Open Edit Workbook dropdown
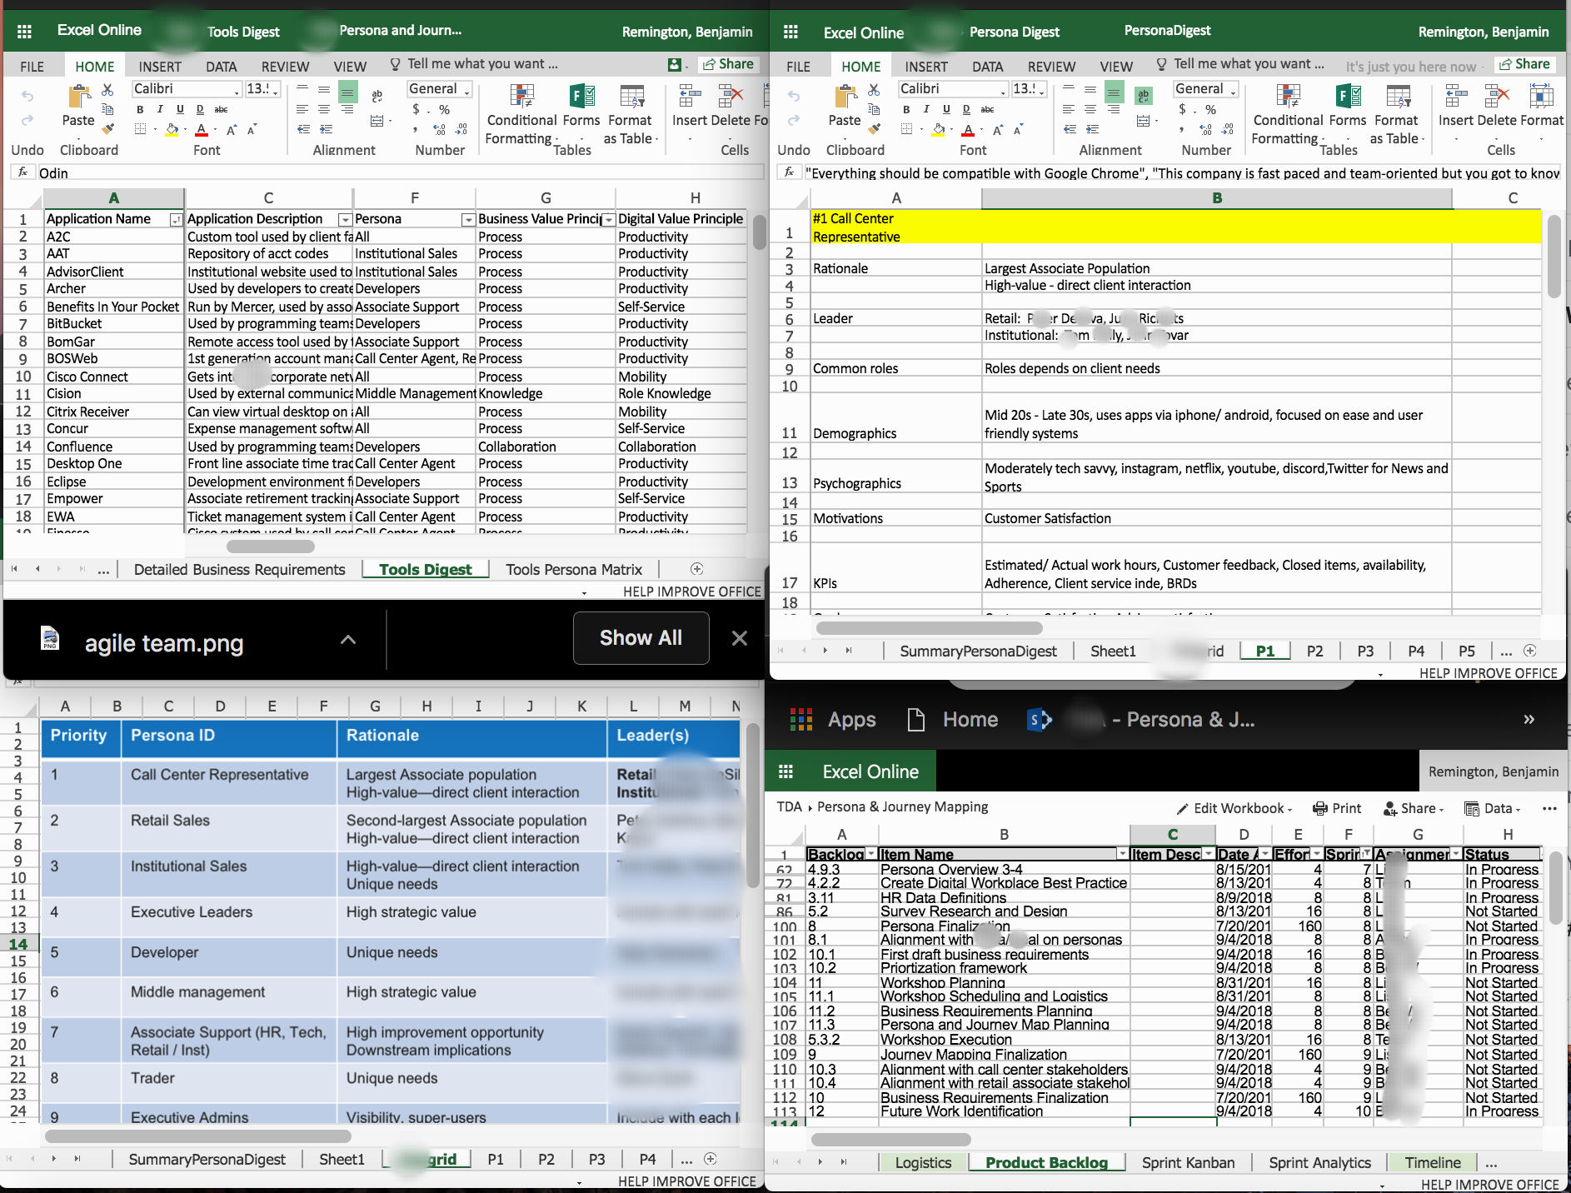This screenshot has width=1571, height=1193. 1234,808
